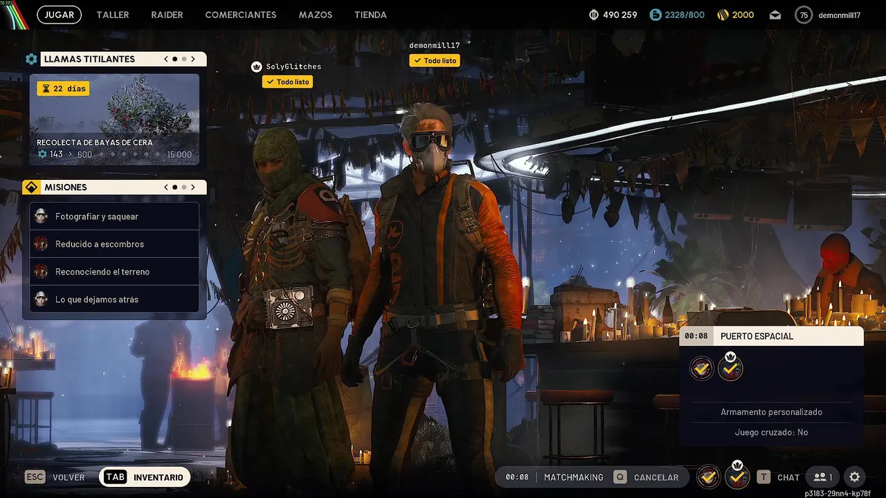Screen dimensions: 886x498
Task: Click first ready checkmark in Puerto Espacial panel
Action: tap(702, 369)
